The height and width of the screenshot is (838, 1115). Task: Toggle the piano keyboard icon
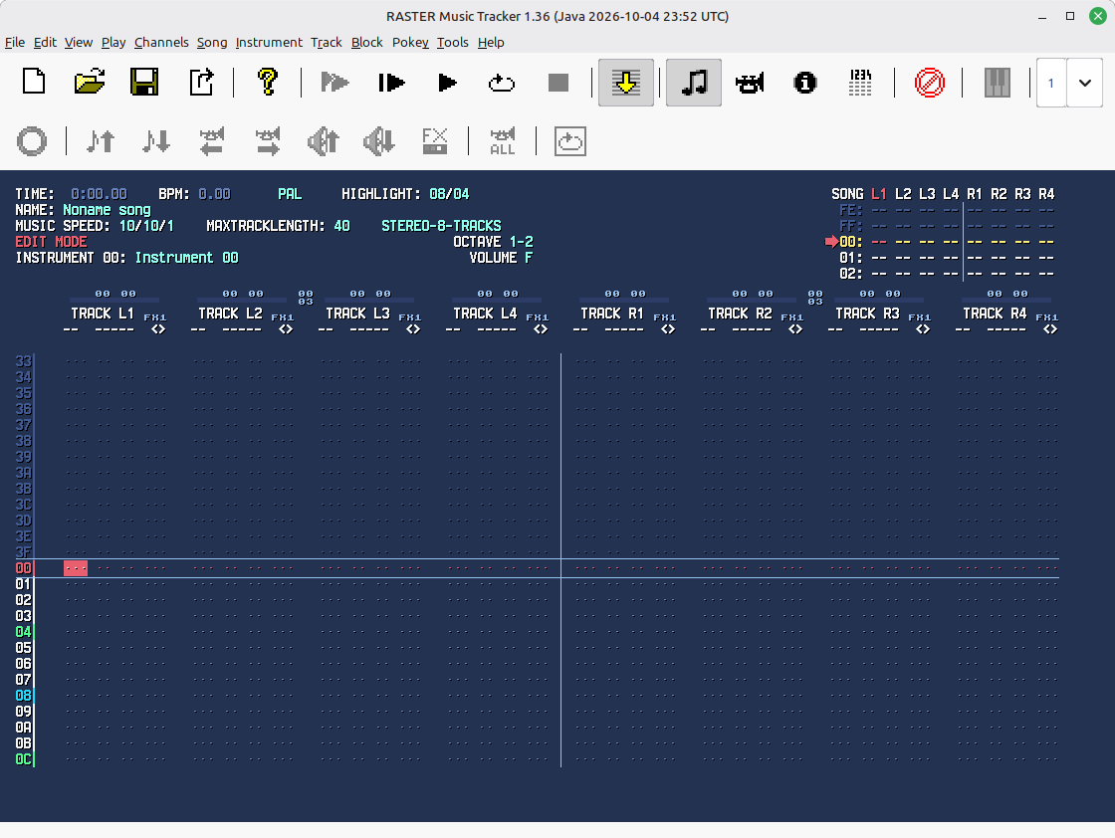pos(997,83)
